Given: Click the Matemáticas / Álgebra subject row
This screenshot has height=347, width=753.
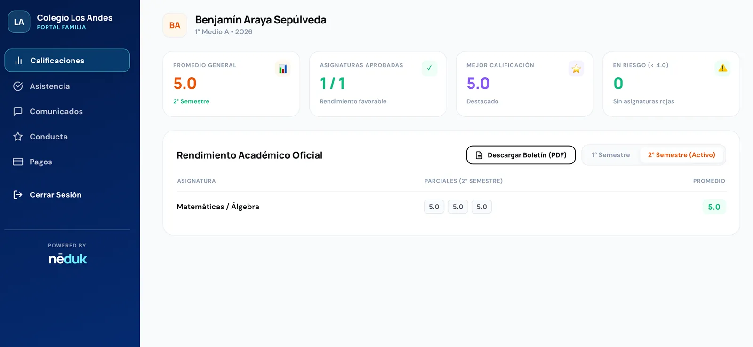Looking at the screenshot, I should coord(451,207).
